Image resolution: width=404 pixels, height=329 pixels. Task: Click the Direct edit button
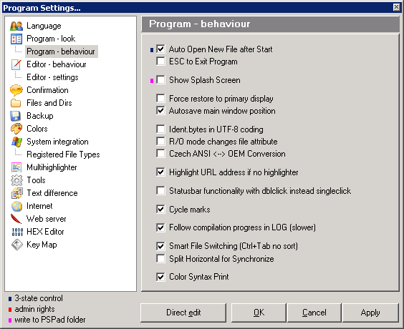[x=183, y=313]
